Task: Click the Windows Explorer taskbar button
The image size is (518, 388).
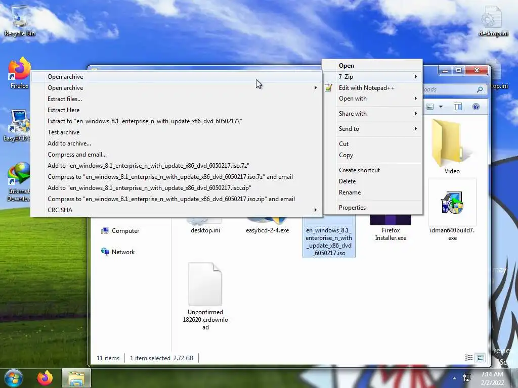Action: click(76, 378)
